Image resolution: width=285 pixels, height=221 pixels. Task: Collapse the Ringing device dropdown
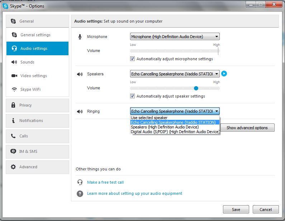click(175, 111)
